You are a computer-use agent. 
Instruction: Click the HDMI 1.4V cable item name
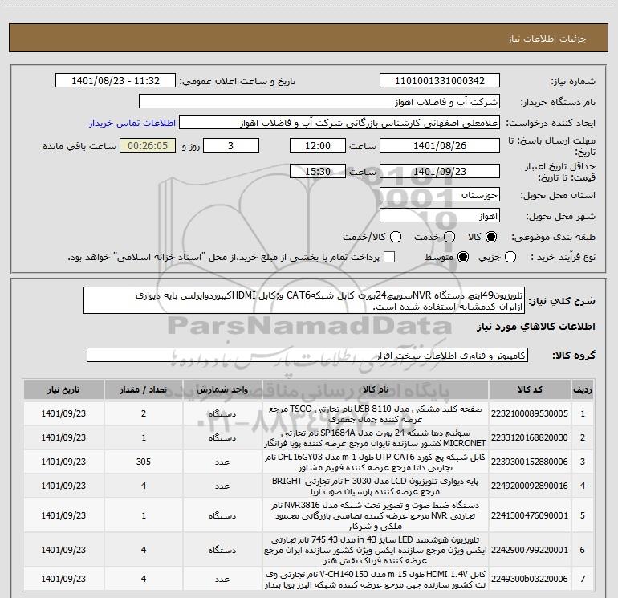376,579
